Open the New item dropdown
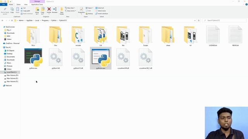 (70, 8)
